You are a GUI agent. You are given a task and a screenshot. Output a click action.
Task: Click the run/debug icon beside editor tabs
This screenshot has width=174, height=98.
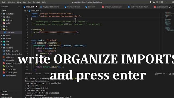[170, 7]
